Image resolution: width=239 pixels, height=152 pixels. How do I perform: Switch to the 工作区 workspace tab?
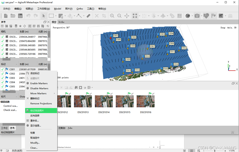[4, 128]
